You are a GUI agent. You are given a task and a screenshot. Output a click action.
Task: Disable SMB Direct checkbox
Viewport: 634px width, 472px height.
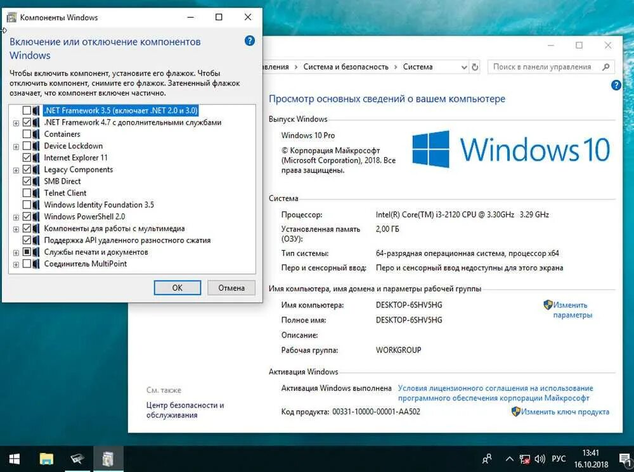click(27, 181)
